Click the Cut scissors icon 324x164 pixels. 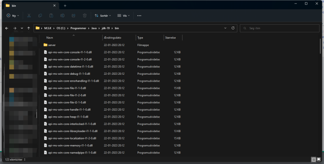[29, 16]
